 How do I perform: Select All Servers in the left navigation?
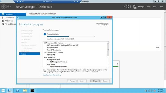(9, 21)
